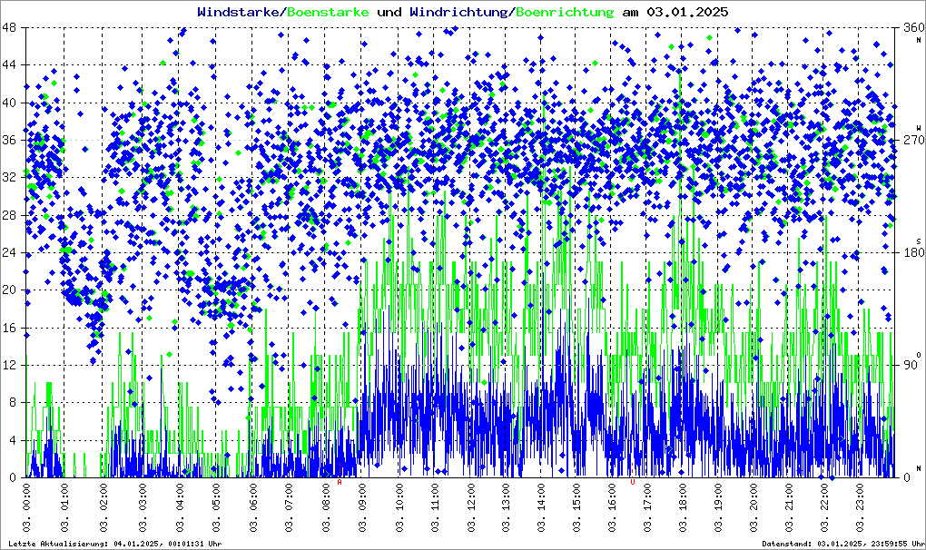Click the 90 degree right axis label
This screenshot has width=926, height=550.
tap(909, 366)
